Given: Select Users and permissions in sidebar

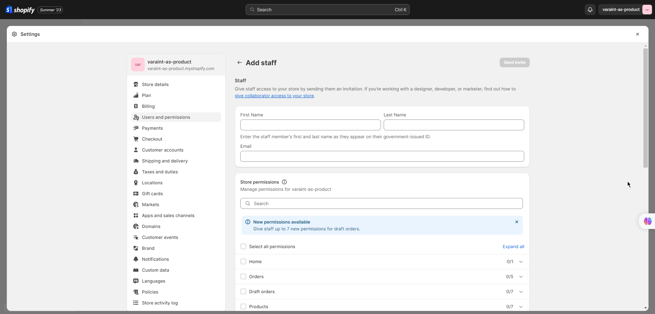Looking at the screenshot, I should coord(176,117).
